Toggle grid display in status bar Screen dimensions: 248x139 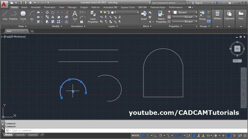[x=143, y=136]
